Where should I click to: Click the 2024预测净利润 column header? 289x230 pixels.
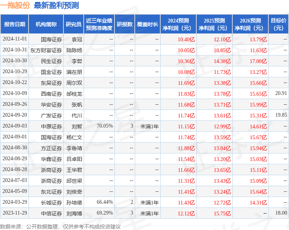coord(178,24)
